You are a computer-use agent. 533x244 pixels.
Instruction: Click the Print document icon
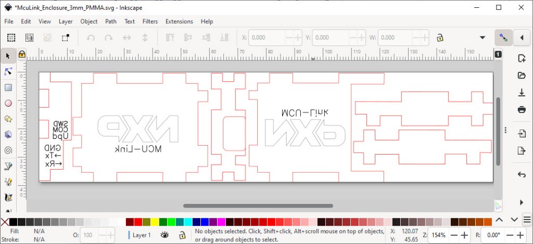pos(522,109)
